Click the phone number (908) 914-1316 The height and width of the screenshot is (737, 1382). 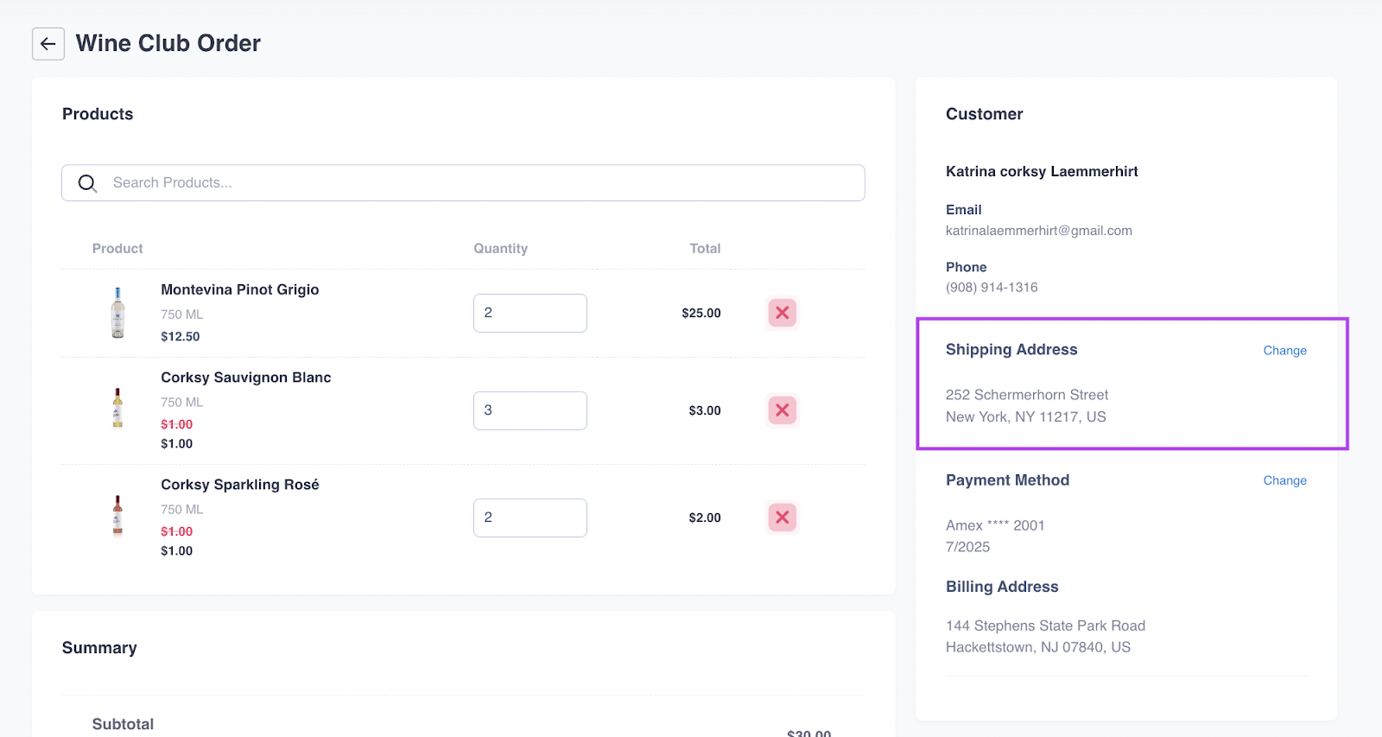click(991, 288)
